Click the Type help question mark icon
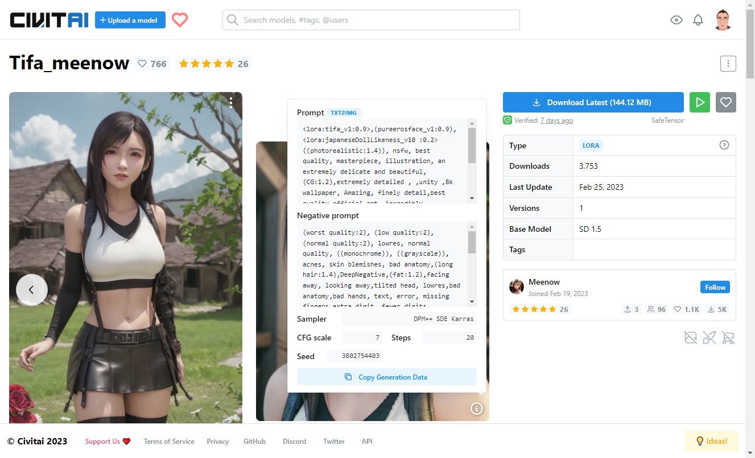755x458 pixels. tap(724, 145)
